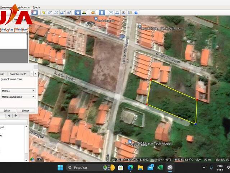Select the blue vertex of the polygon
Viewport: 230px width, 173px height.
[x=195, y=124]
